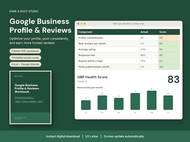This screenshot has width=190, height=142.
Task: Click the Actual value 75% cell
Action: point(149,61)
